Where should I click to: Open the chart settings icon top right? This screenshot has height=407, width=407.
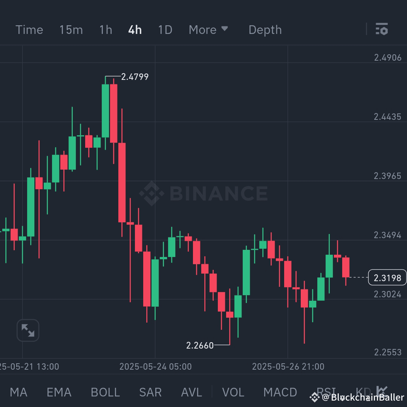tap(382, 29)
